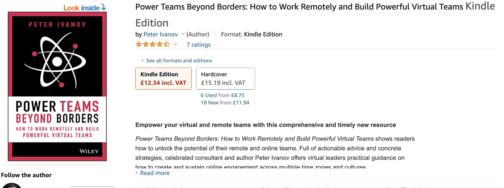Click the Look inside arrow icon
Viewport: 504px width, 188px height.
tap(104, 7)
